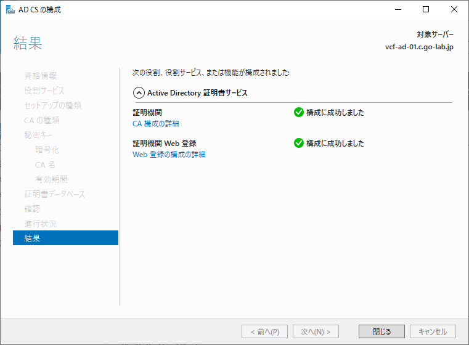Select the 役割サービス step in the sidebar
The height and width of the screenshot is (345, 469).
click(44, 91)
